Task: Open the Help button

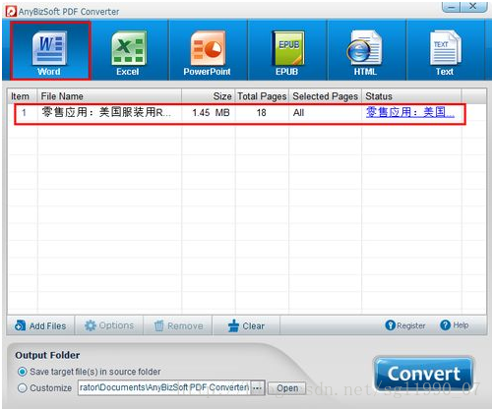Action: (455, 325)
